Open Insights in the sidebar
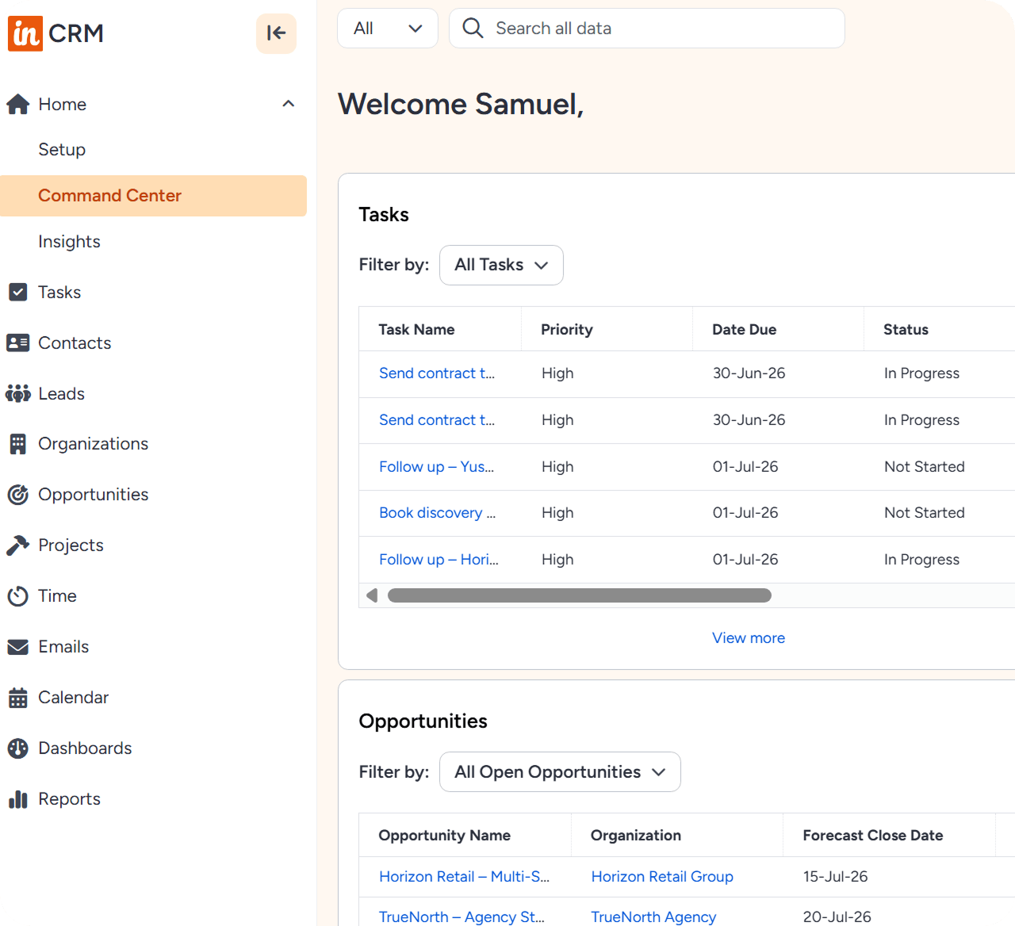The image size is (1015, 926). 69,242
